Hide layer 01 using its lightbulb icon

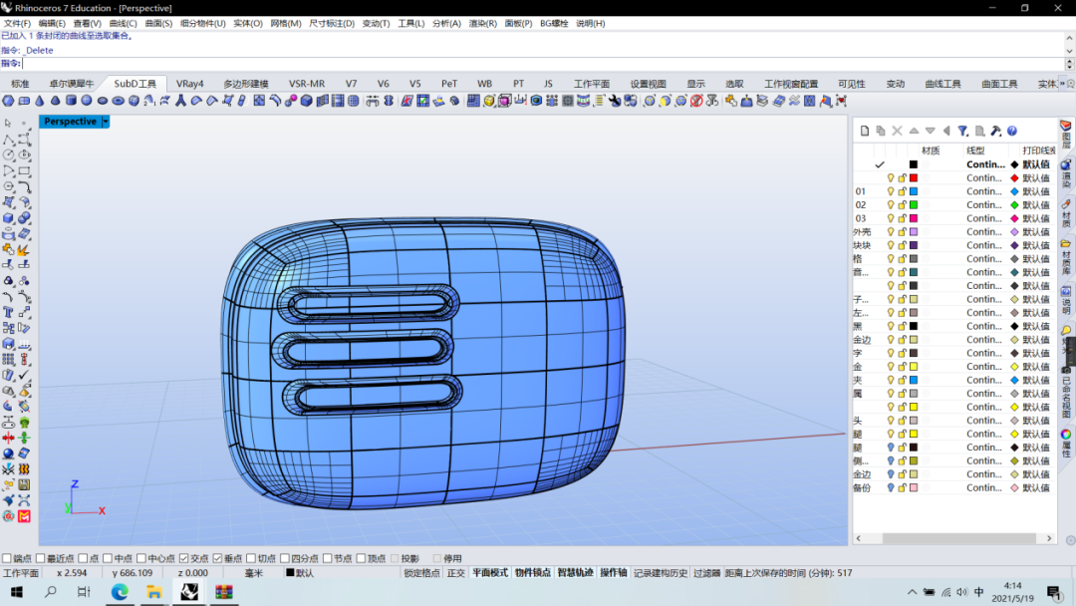(x=891, y=191)
